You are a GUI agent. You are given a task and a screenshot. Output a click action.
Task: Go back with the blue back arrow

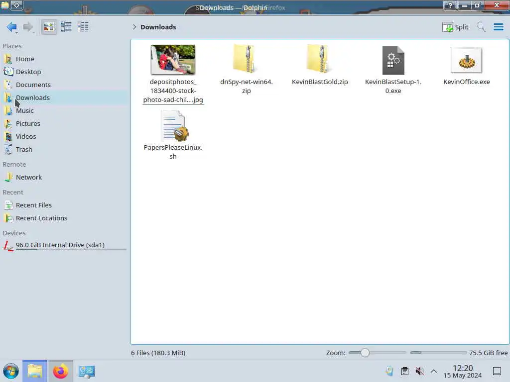11,27
